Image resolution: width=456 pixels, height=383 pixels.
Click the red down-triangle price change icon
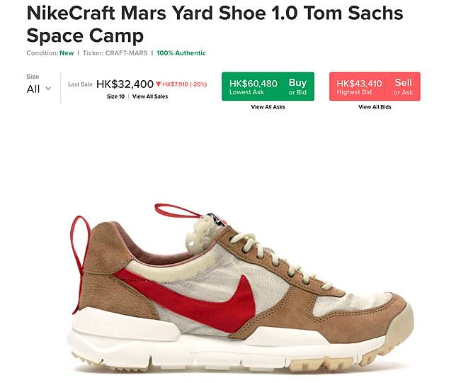(158, 84)
